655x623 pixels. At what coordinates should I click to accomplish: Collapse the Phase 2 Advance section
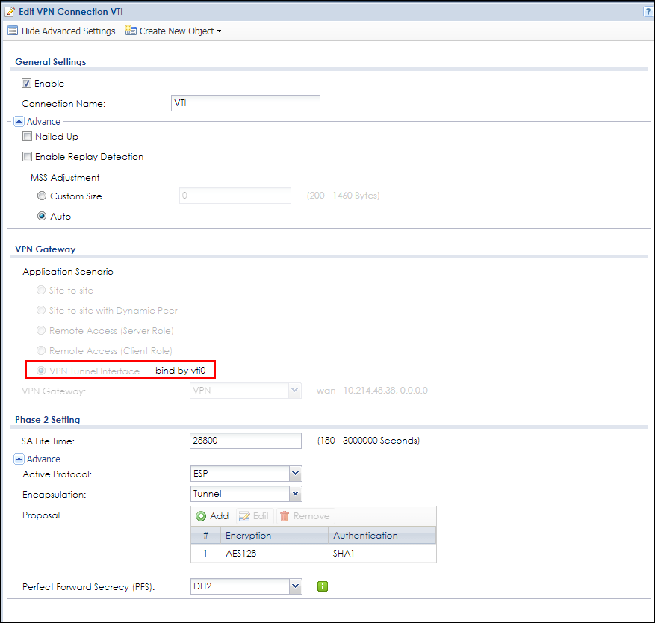pos(19,459)
